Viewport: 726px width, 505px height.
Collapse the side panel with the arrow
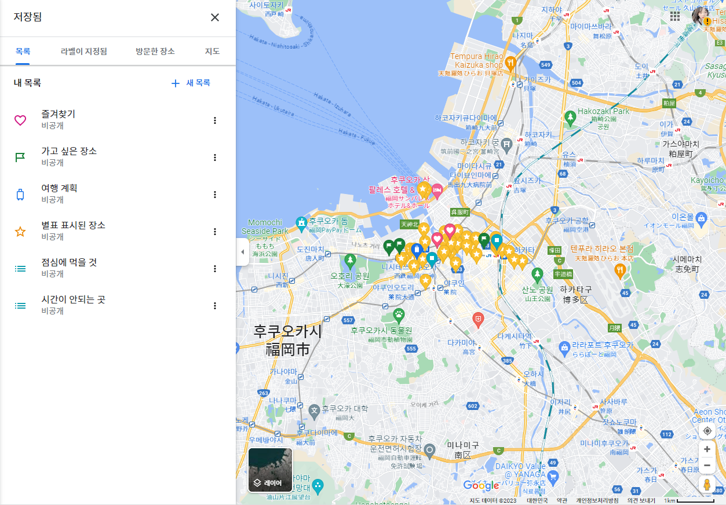tap(243, 252)
